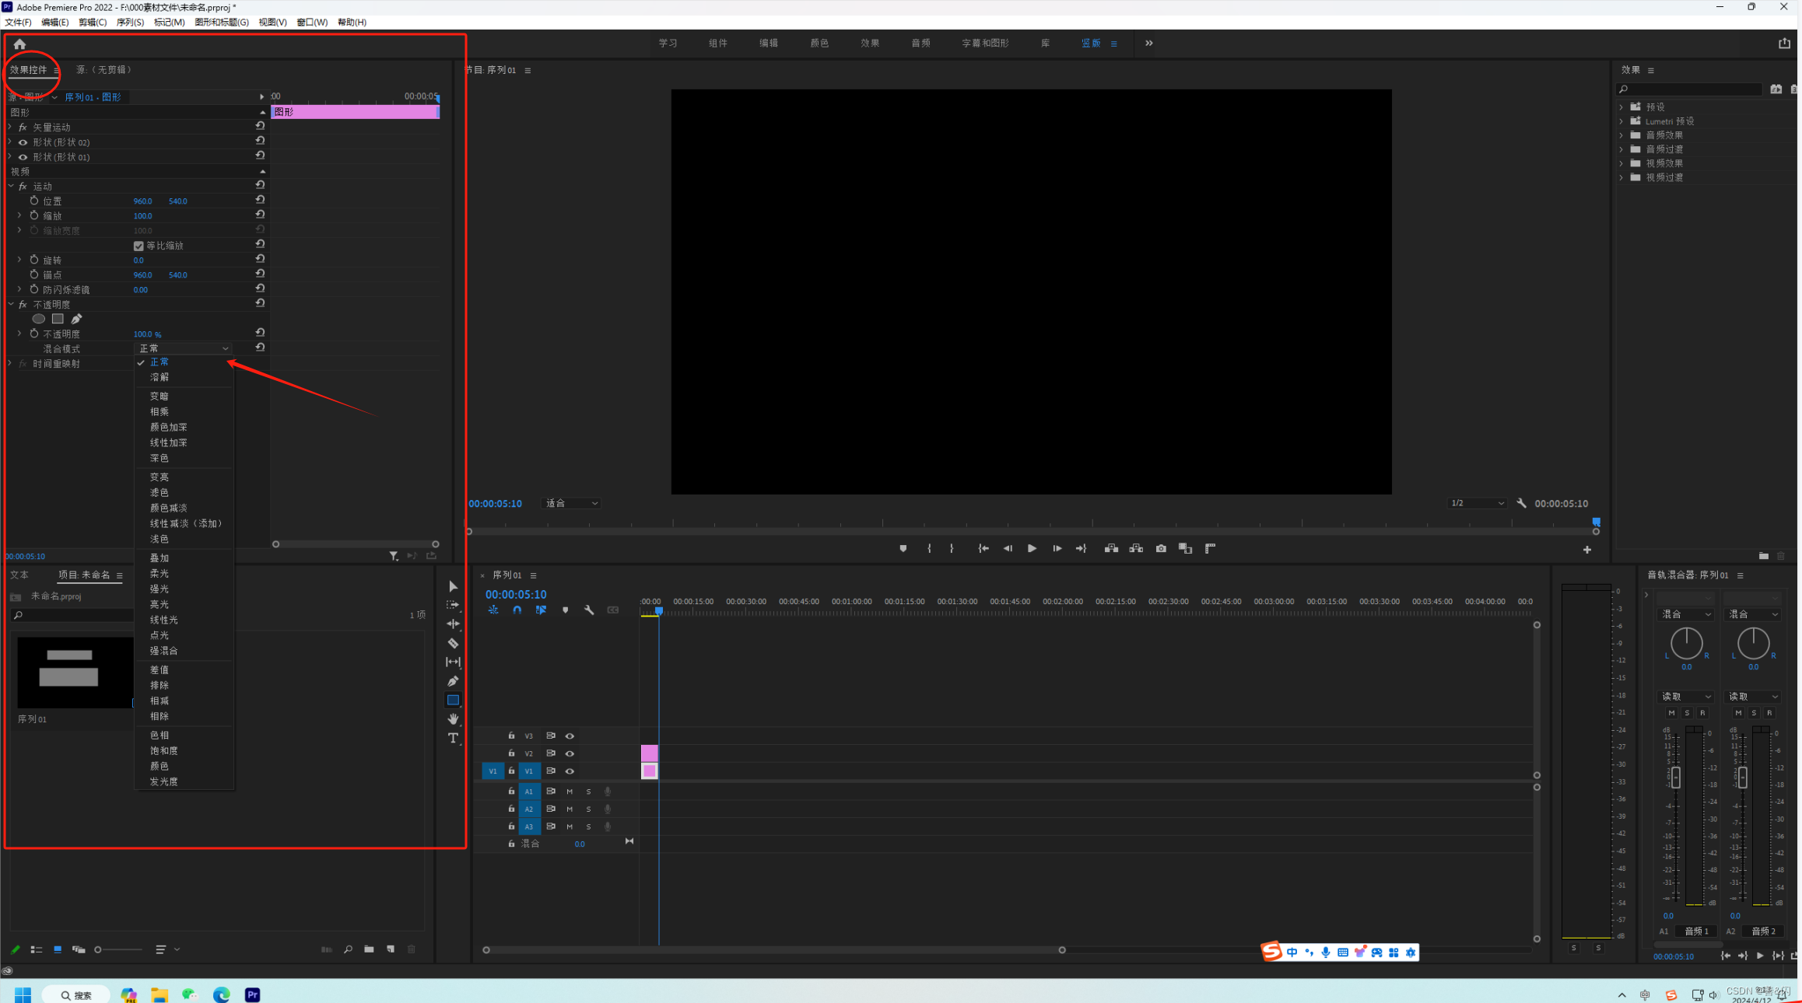1802x1003 pixels.
Task: Uncheck the uniform scale checkbox
Action: pyautogui.click(x=138, y=246)
